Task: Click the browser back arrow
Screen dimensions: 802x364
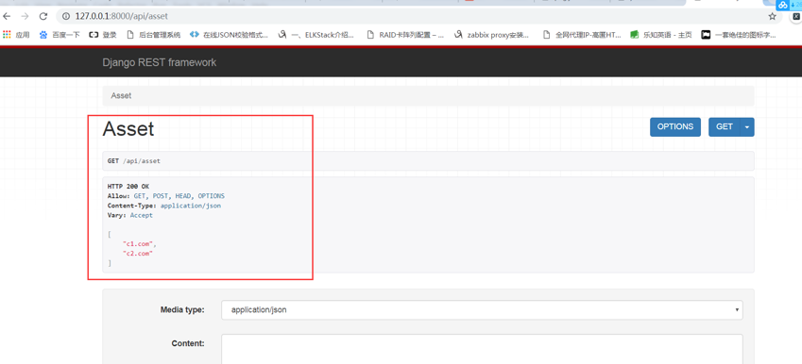Action: (8, 16)
